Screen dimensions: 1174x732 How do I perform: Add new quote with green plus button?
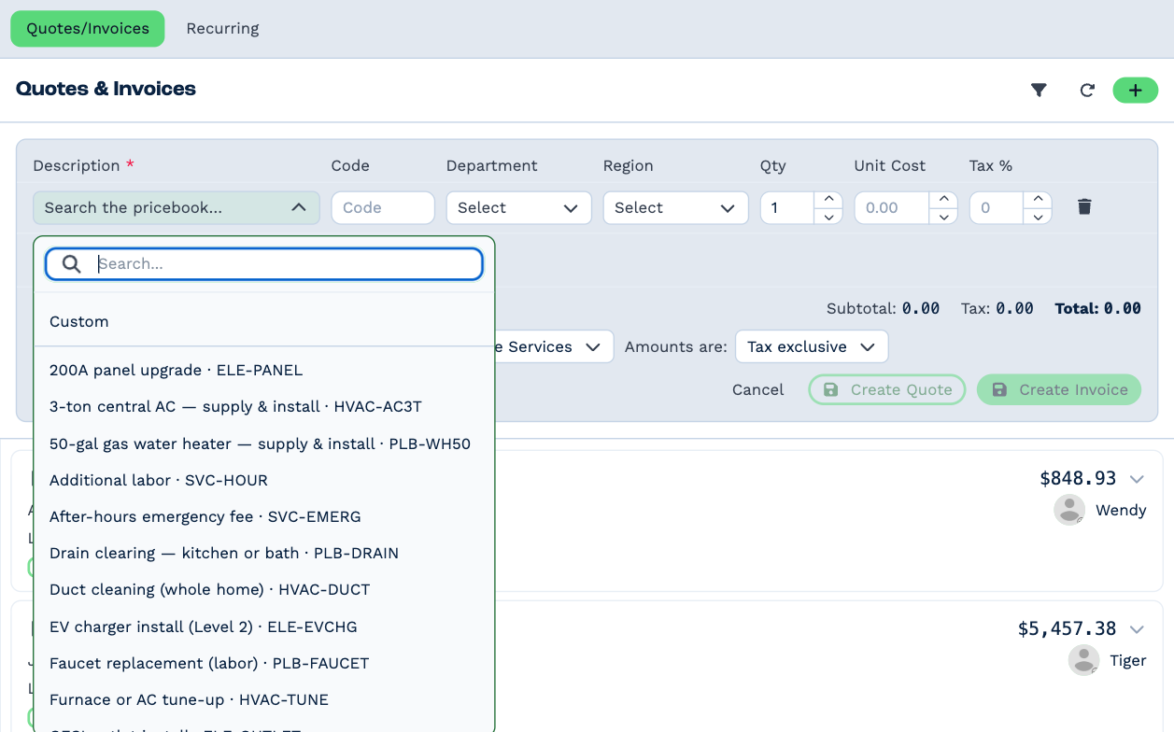coord(1136,91)
